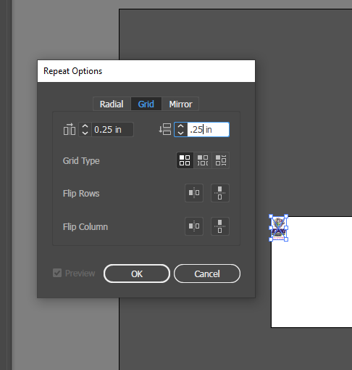Screen dimensions: 352x370
Task: Click the 0.25 in horizontal spacing field
Action: [112, 130]
